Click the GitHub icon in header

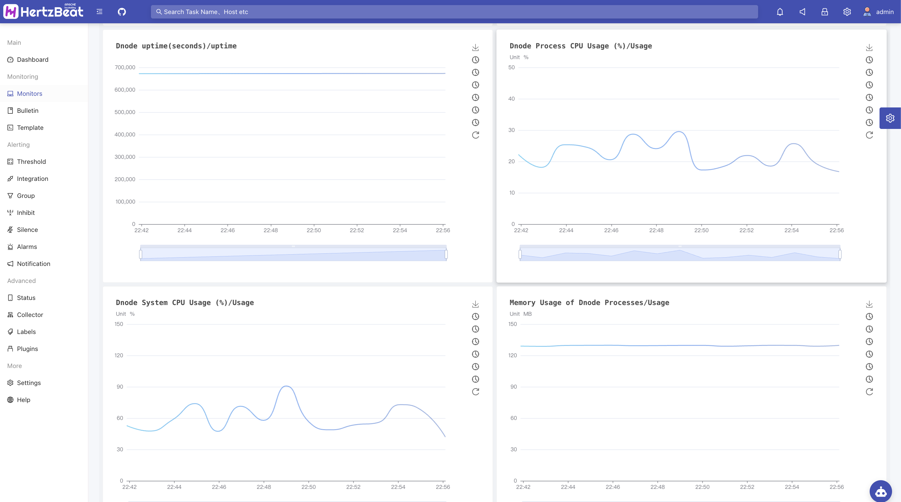click(x=122, y=12)
